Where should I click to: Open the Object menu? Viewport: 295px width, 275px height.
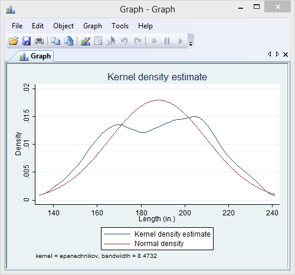pos(63,26)
